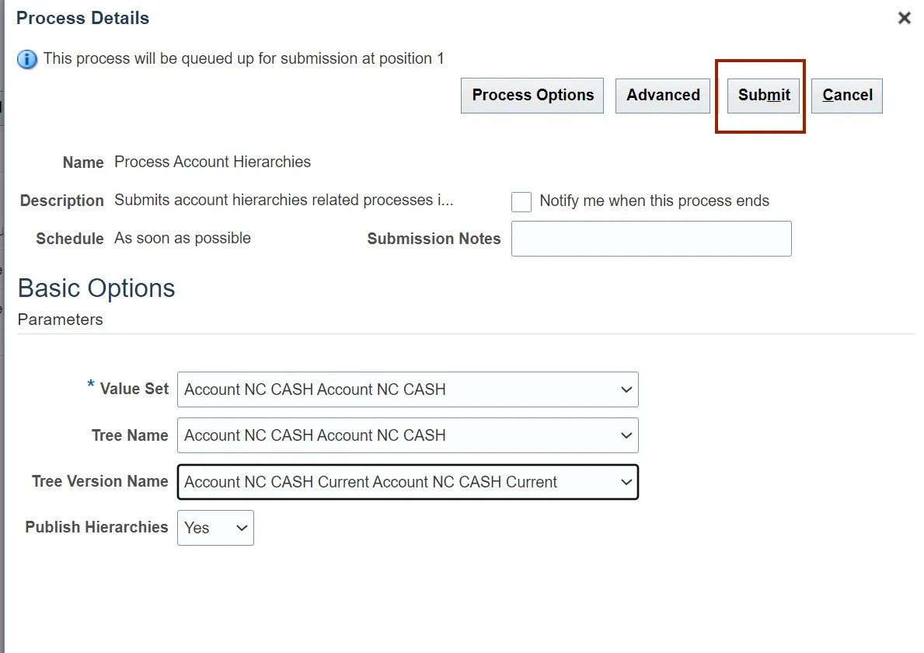
Task: Click the Basic Options heading
Action: pyautogui.click(x=96, y=288)
